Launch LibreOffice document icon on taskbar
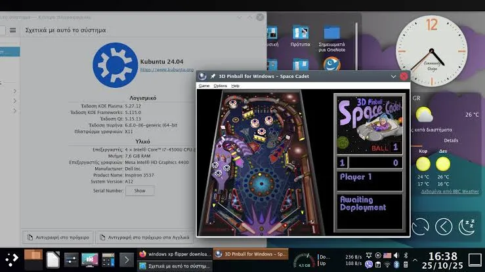 pos(53,260)
